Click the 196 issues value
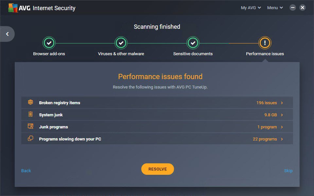This screenshot has height=196, width=314. (267, 103)
